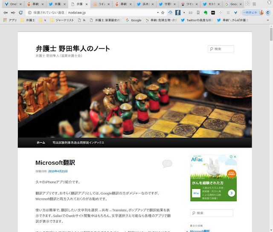Open 司法試験刑事系過去問解説インデックス menu item
273x232 pixels.
point(78,142)
